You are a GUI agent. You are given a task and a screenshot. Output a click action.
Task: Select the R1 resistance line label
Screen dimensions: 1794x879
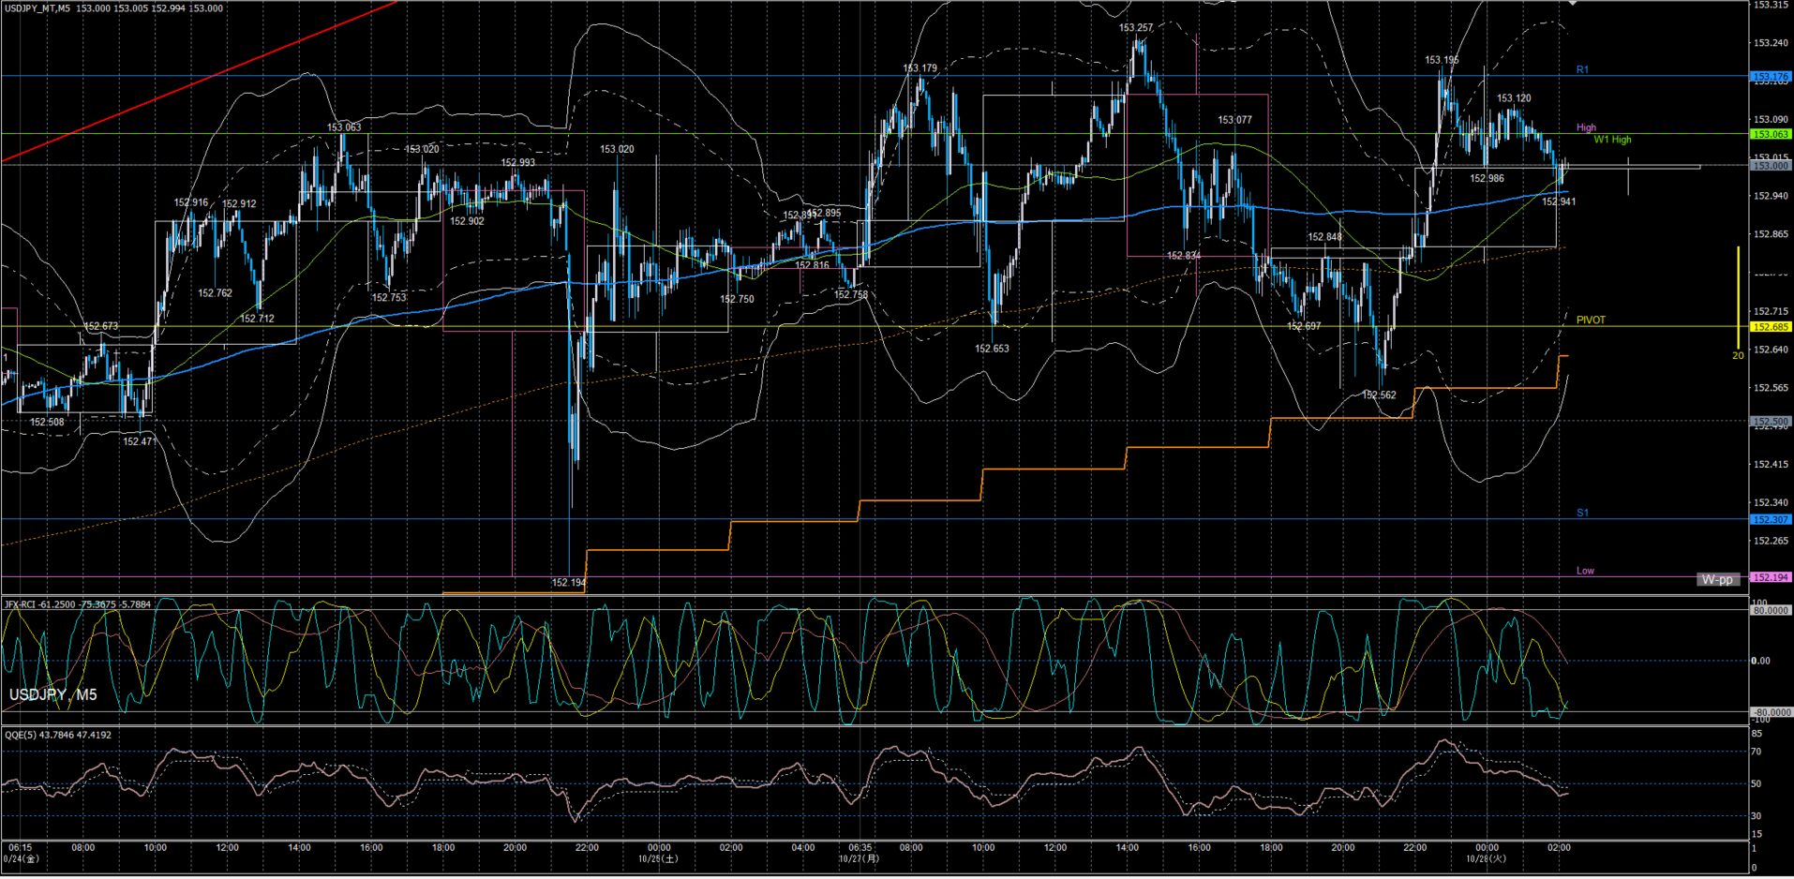pos(1582,70)
